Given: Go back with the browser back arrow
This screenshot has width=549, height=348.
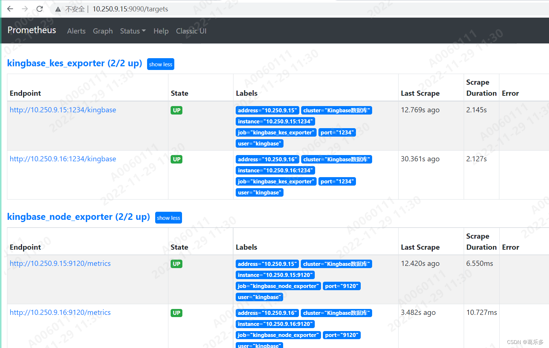Looking at the screenshot, I should [x=10, y=9].
